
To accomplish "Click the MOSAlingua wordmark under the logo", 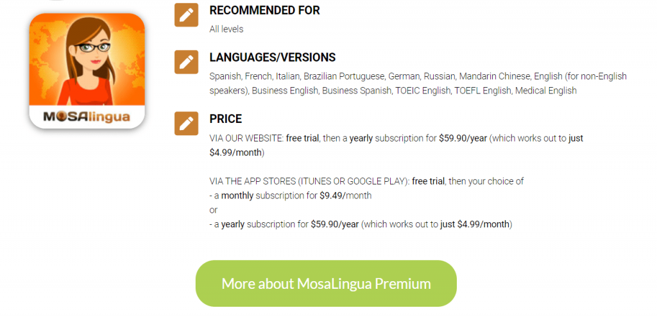I will click(87, 117).
